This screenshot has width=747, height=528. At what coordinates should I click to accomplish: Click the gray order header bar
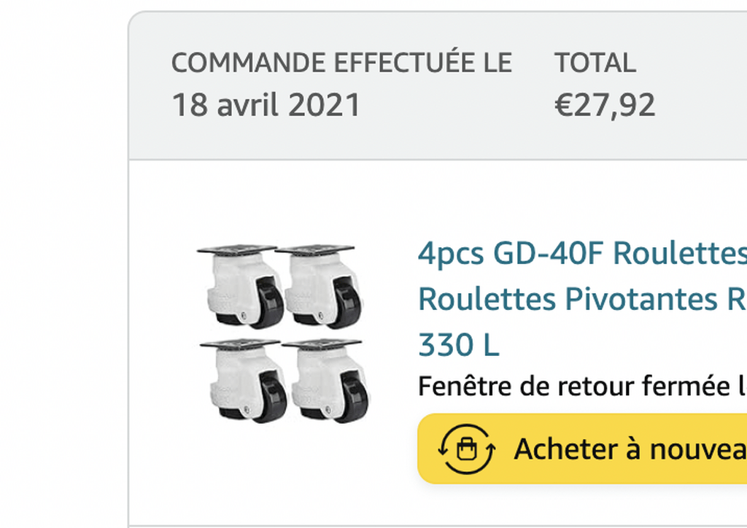tap(438, 86)
